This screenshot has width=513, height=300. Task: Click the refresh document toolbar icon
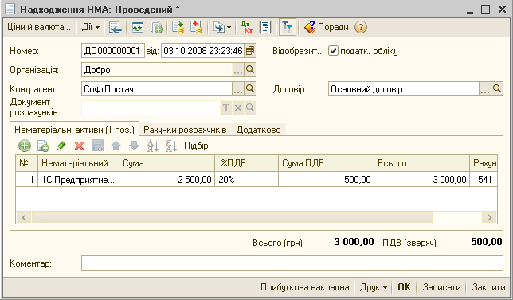[137, 27]
